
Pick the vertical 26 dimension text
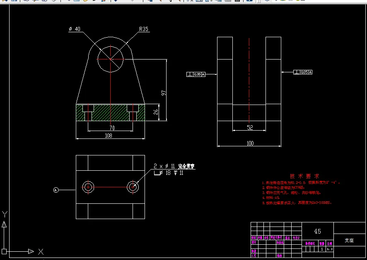(x=156, y=112)
